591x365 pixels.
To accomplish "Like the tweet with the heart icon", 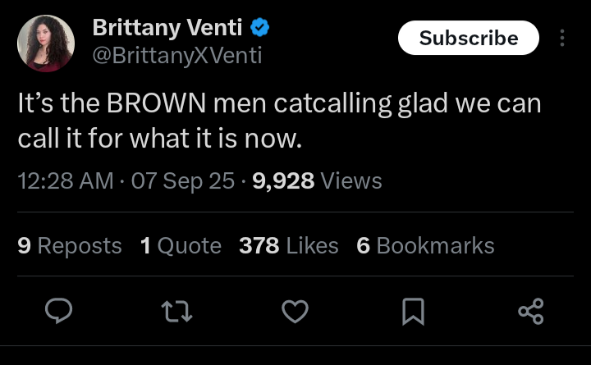I will tap(295, 311).
